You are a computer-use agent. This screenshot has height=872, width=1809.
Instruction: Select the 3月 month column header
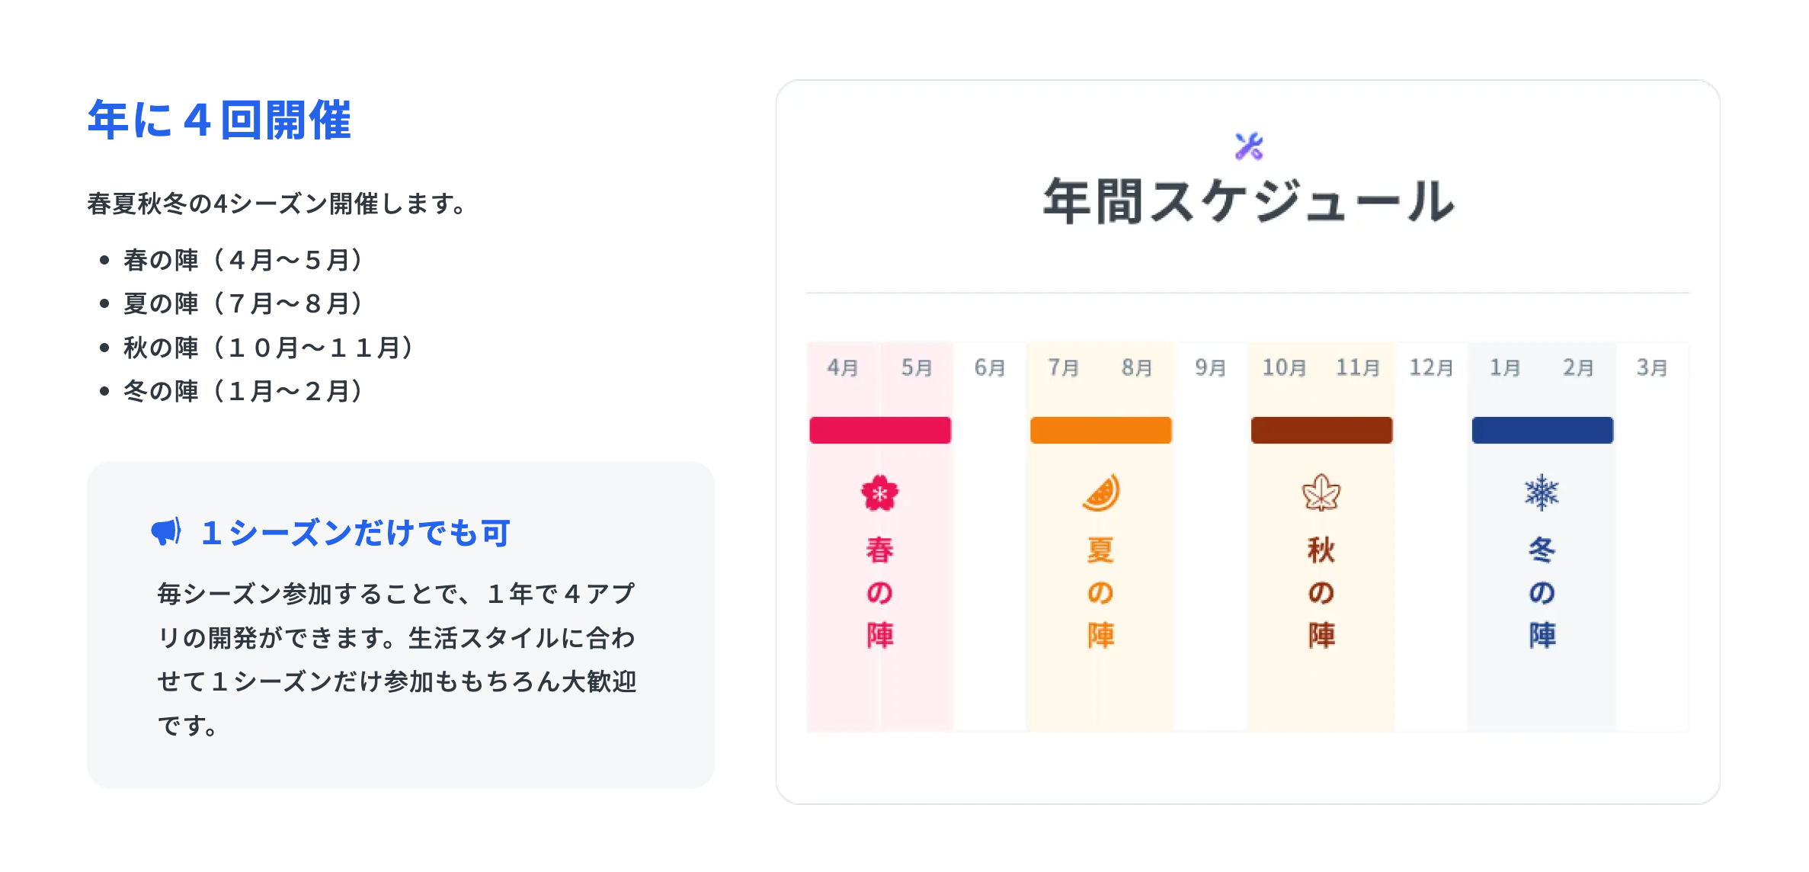click(1651, 368)
